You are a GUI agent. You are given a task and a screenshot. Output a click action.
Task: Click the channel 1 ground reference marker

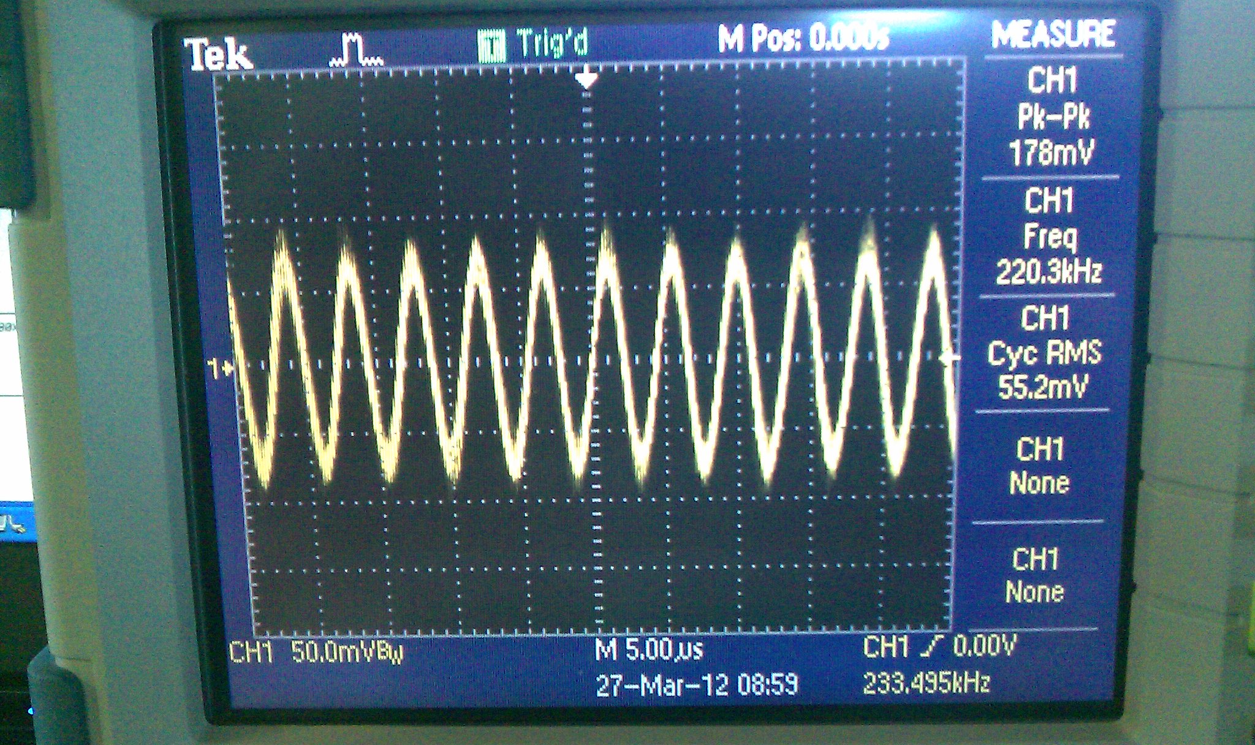click(x=221, y=369)
